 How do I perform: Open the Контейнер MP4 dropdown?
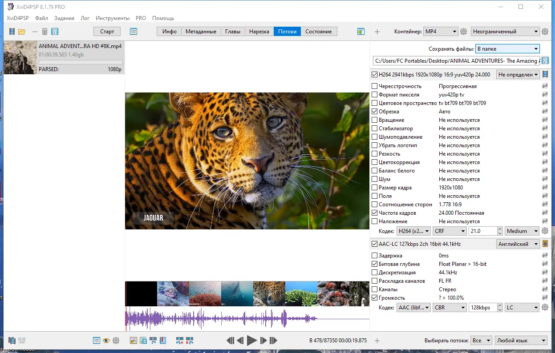tap(440, 32)
